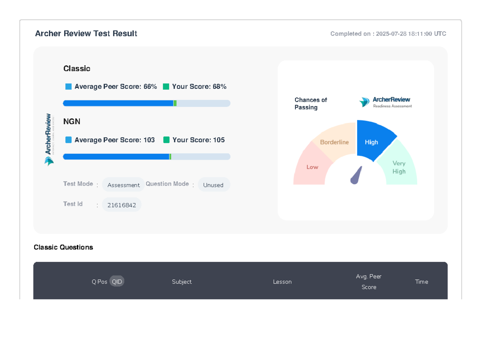Click the vertical ArcherReview logo on left
This screenshot has width=481, height=340.
tap(49, 139)
